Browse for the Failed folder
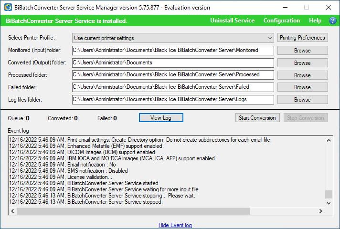 pyautogui.click(x=302, y=87)
